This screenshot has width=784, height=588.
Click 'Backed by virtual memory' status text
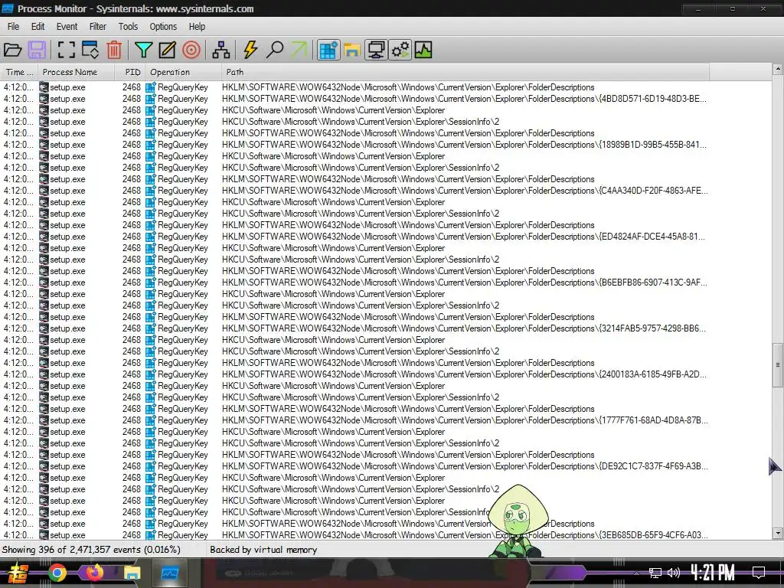(x=263, y=550)
